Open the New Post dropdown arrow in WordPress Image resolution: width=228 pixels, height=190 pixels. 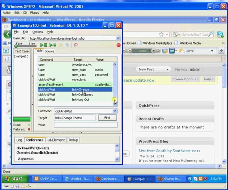pos(168,69)
